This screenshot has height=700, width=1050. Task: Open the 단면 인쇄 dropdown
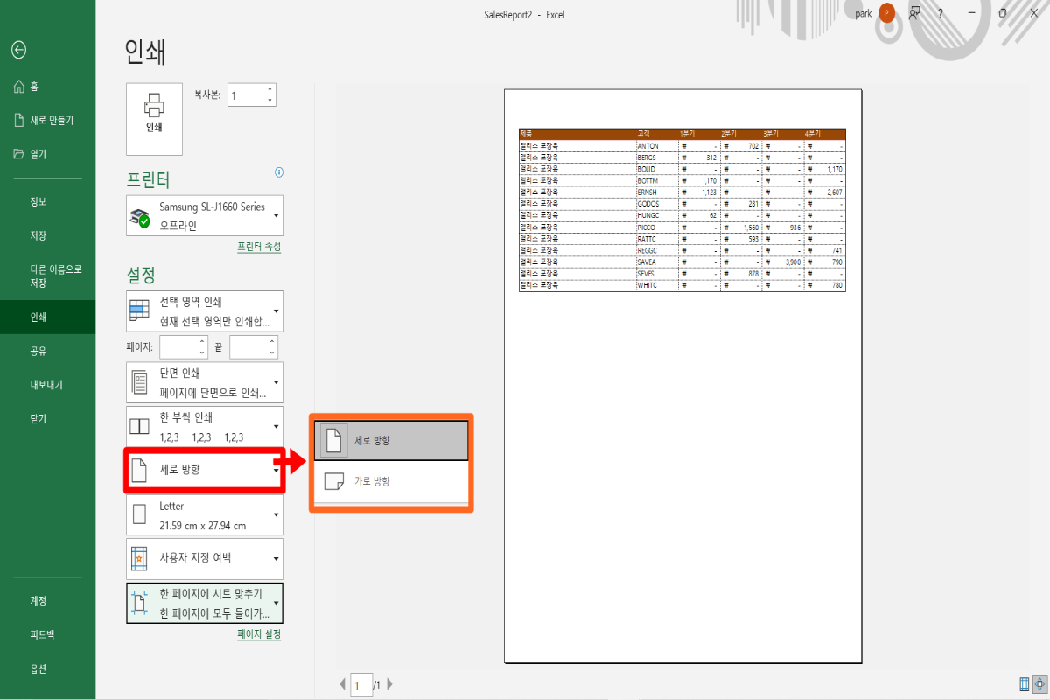click(205, 382)
